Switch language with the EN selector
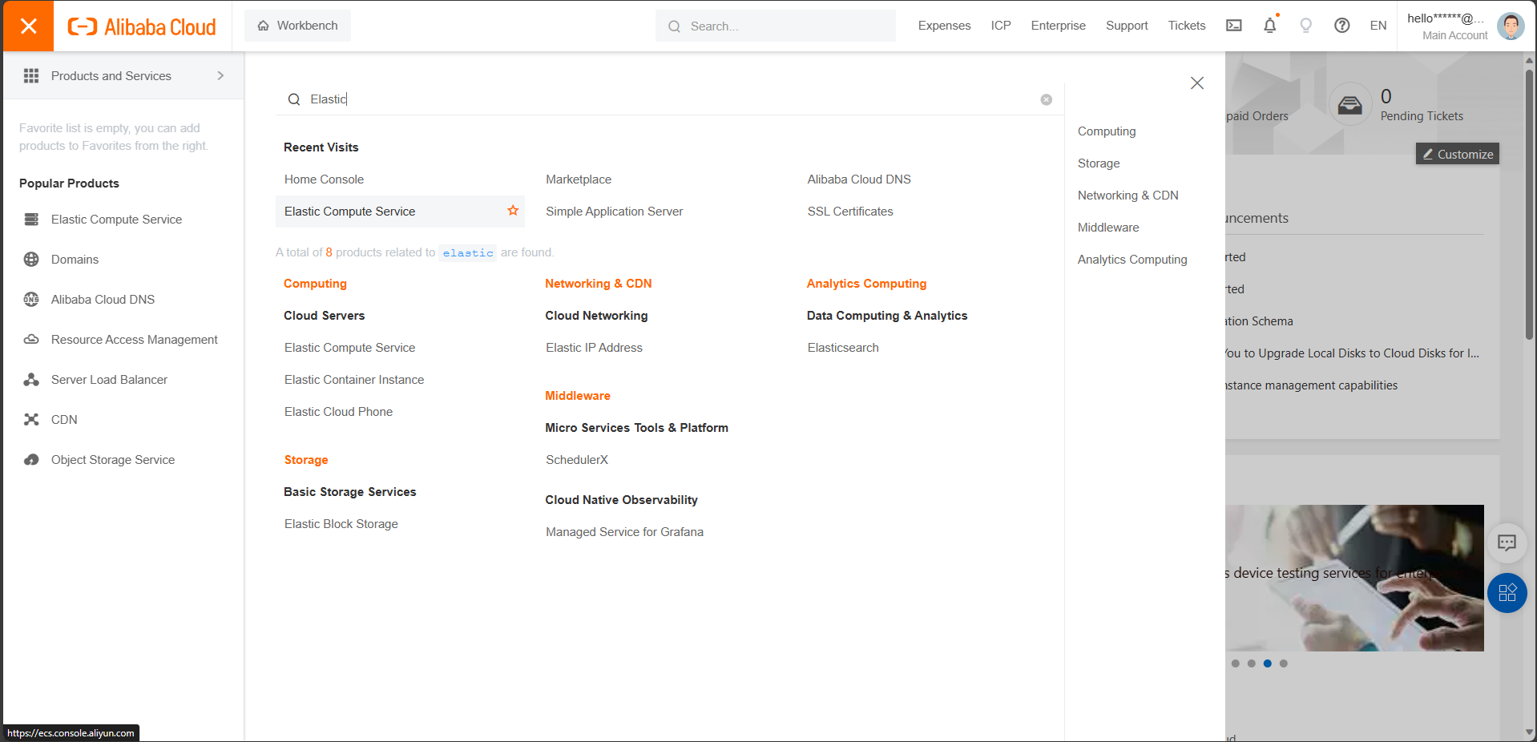 pyautogui.click(x=1378, y=26)
